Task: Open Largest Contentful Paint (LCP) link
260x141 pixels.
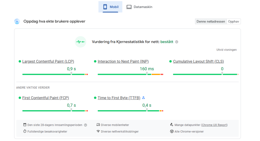Action: click(48, 61)
